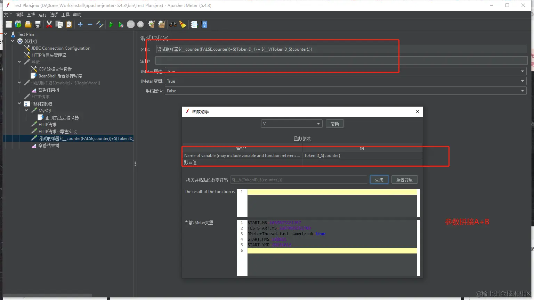Close the 函数助手 dialog
This screenshot has height=300, width=534.
click(418, 111)
